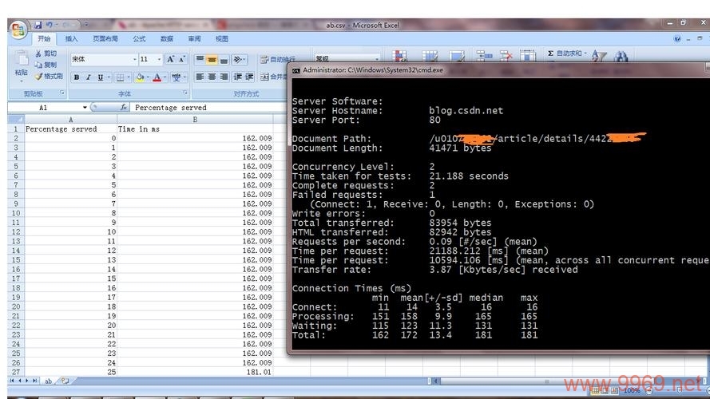Select the 'ab' worksheet tab
The image size is (710, 399).
coord(48,381)
